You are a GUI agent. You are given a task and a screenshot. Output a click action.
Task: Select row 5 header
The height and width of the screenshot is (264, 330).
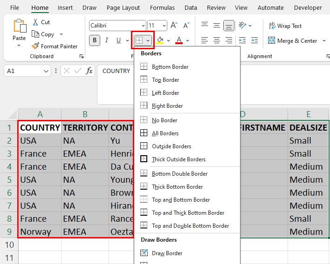(x=9, y=179)
